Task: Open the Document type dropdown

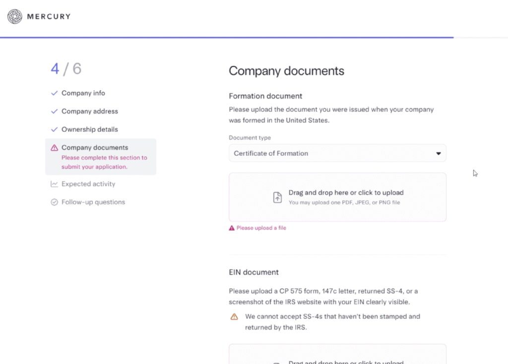Action: (x=337, y=153)
